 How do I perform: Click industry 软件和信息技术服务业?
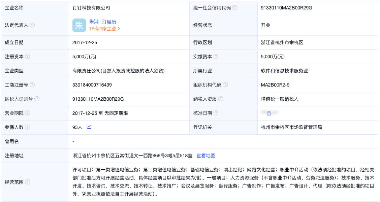click(x=284, y=71)
